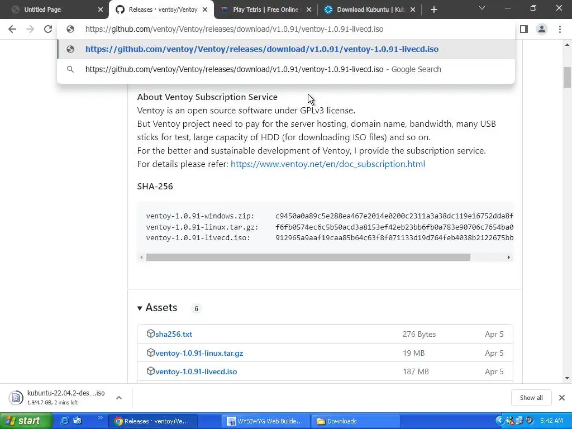
Task: Close the downloads bar
Action: 562,398
